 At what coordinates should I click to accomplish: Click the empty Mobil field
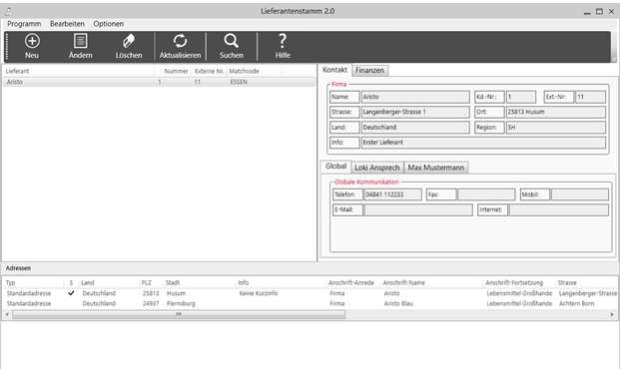tap(580, 194)
